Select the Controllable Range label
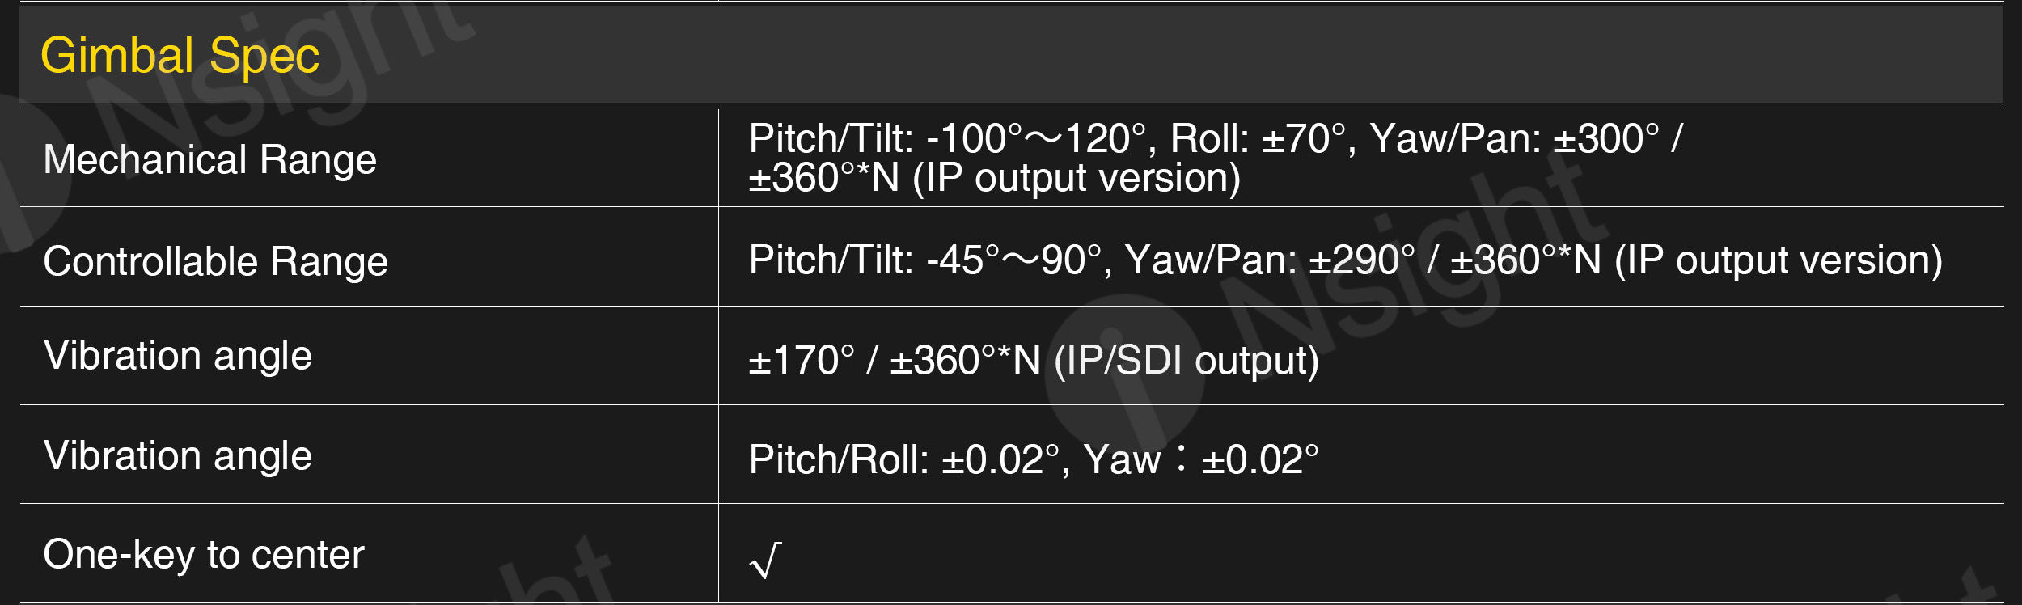 pyautogui.click(x=215, y=261)
